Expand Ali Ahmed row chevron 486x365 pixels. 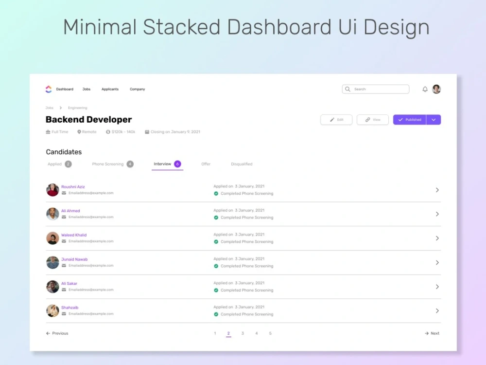pos(437,214)
